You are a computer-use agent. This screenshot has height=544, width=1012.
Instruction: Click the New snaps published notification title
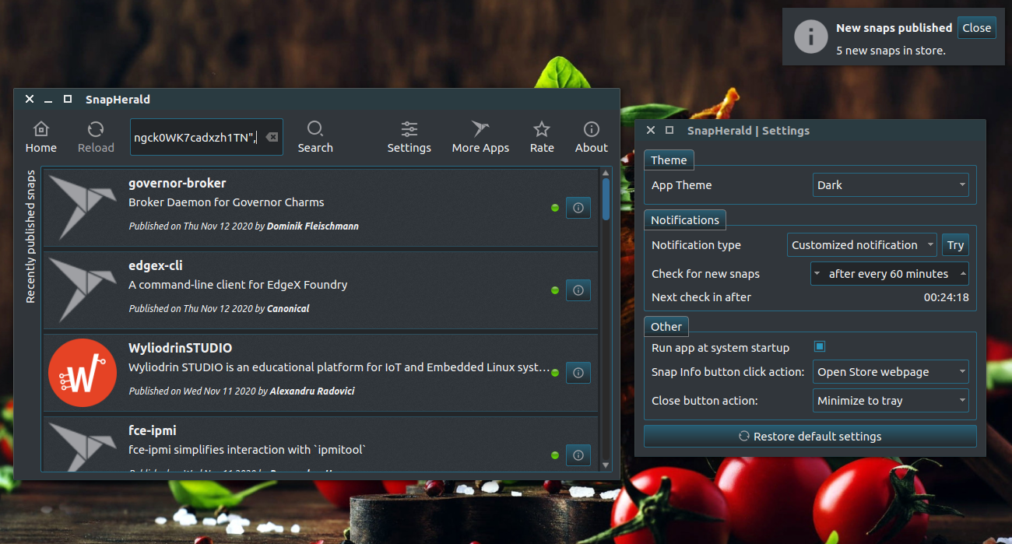coord(894,28)
